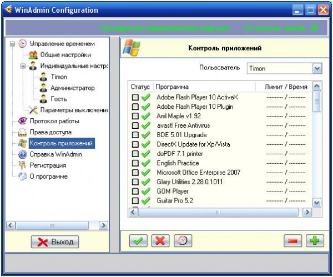Open Протокол работы section
This screenshot has width=333, height=277.
pyautogui.click(x=54, y=121)
